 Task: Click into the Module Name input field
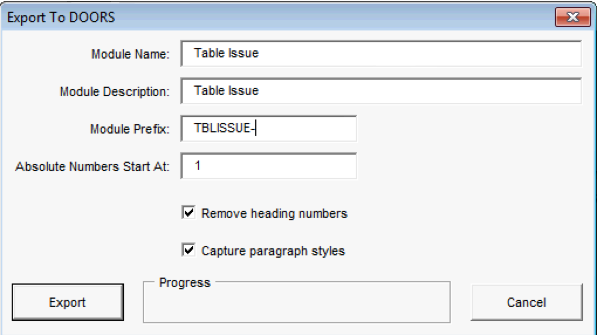[x=380, y=54]
